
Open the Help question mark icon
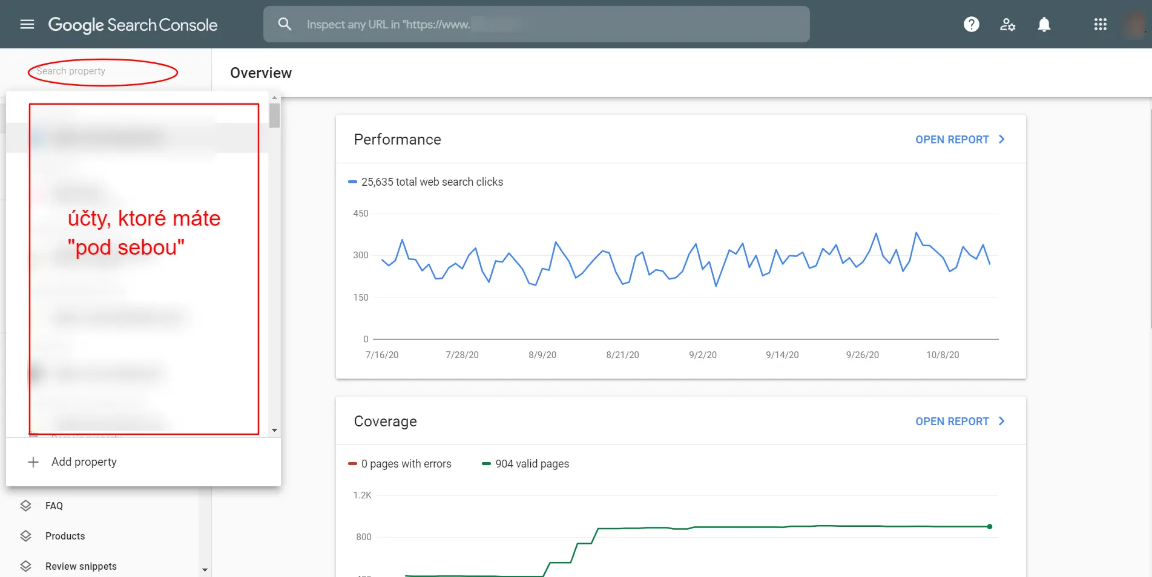tap(972, 24)
